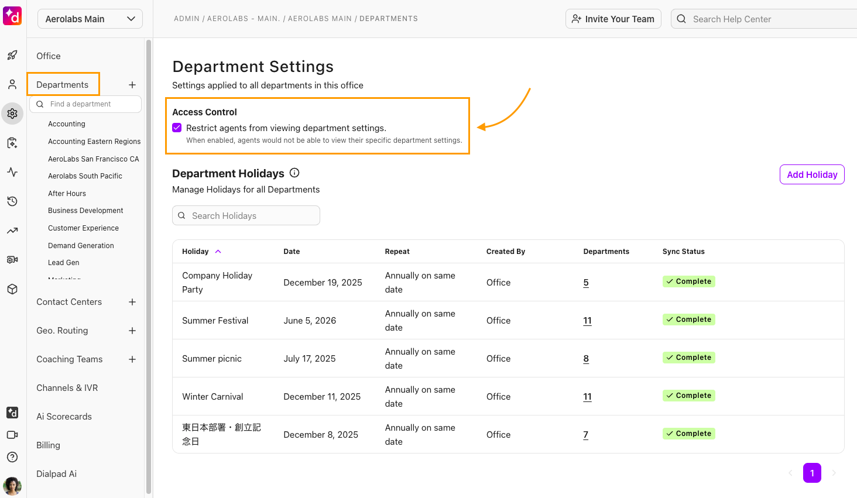Image resolution: width=857 pixels, height=498 pixels.
Task: Open the rocket launch icon in sidebar
Action: coord(12,56)
